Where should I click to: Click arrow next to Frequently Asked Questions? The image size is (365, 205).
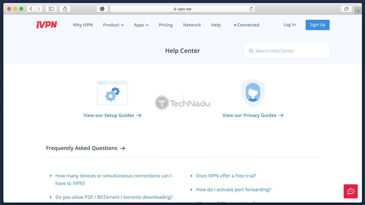coord(123,148)
